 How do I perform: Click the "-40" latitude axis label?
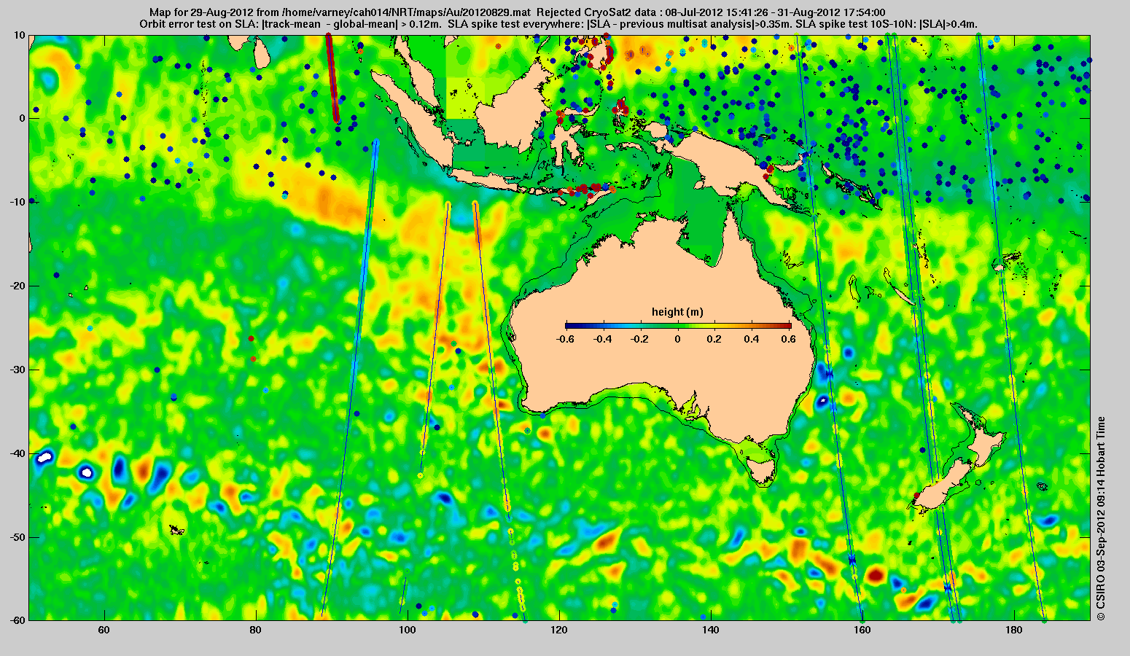pyautogui.click(x=17, y=453)
